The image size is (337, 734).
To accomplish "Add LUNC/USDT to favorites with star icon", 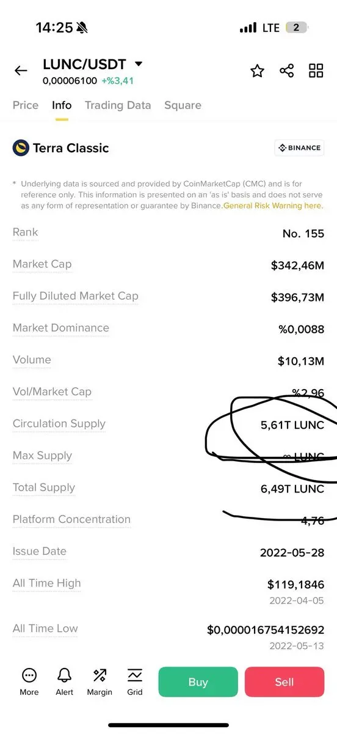I will (258, 70).
